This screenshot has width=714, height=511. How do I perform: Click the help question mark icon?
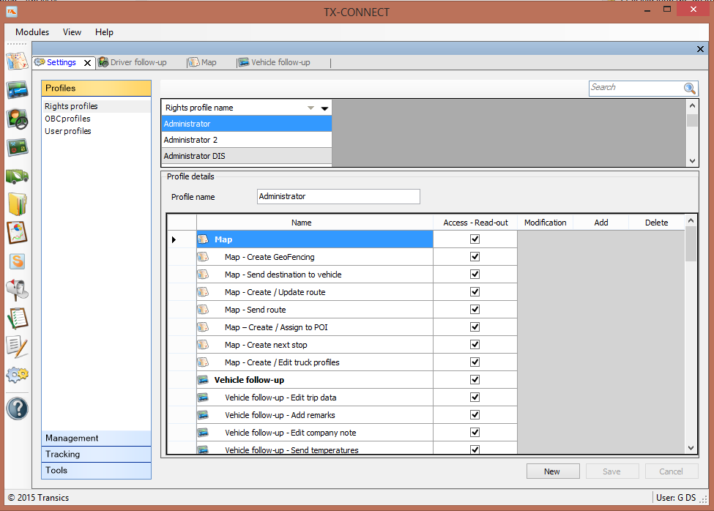pyautogui.click(x=17, y=408)
